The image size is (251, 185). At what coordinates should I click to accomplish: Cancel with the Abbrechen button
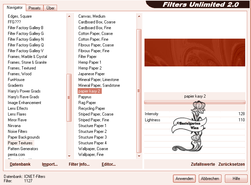pyautogui.click(x=210, y=179)
